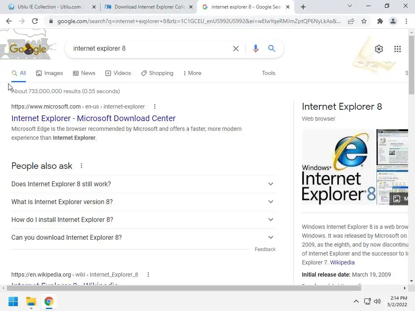
Task: Switch to News results
Action: coord(84,73)
